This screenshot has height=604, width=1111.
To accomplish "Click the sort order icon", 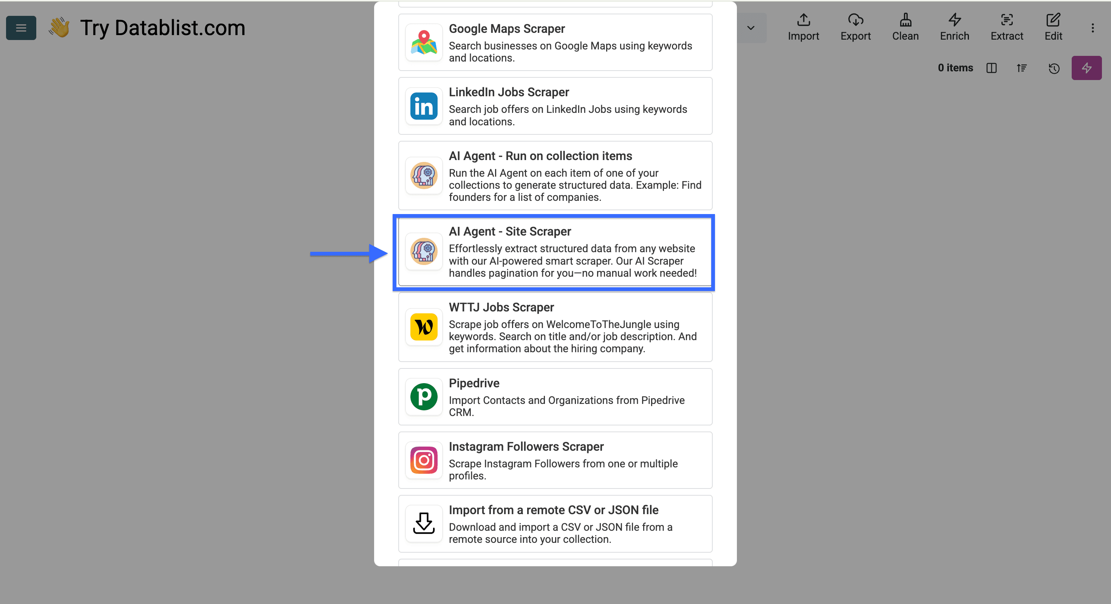I will point(1021,68).
